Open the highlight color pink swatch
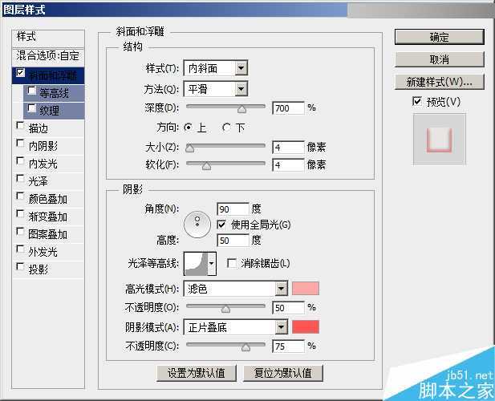495x401 pixels. [x=305, y=288]
